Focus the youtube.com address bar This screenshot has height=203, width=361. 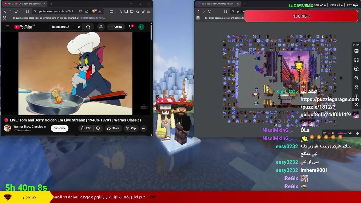tap(57, 11)
